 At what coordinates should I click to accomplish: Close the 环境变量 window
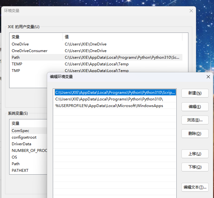[191, 11]
